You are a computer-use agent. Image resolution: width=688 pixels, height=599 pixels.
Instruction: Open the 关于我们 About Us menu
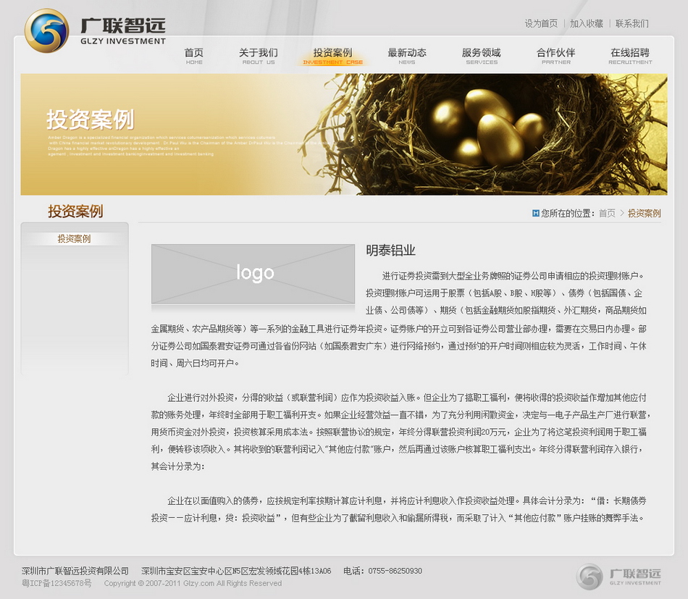point(259,56)
